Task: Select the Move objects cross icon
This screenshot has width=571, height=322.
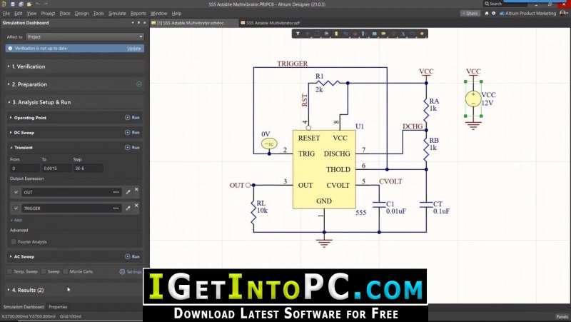Action: coord(308,34)
